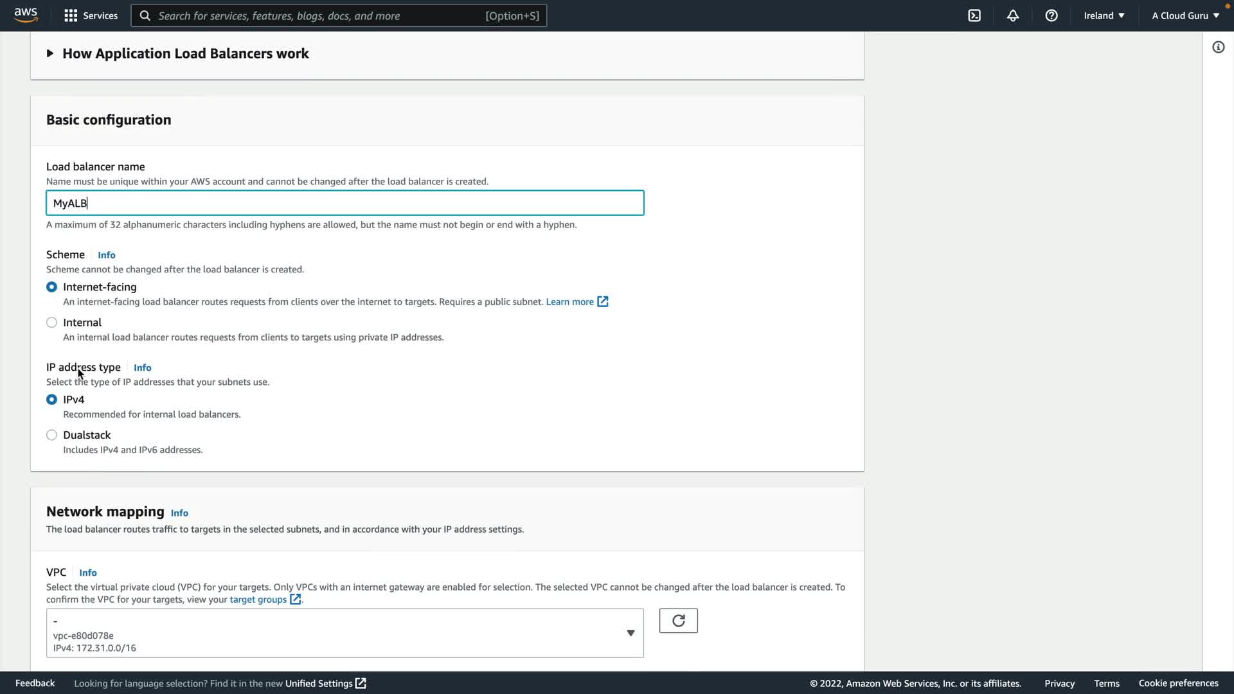Open the A Cloud Guru account menu
The height and width of the screenshot is (694, 1234).
pyautogui.click(x=1185, y=15)
